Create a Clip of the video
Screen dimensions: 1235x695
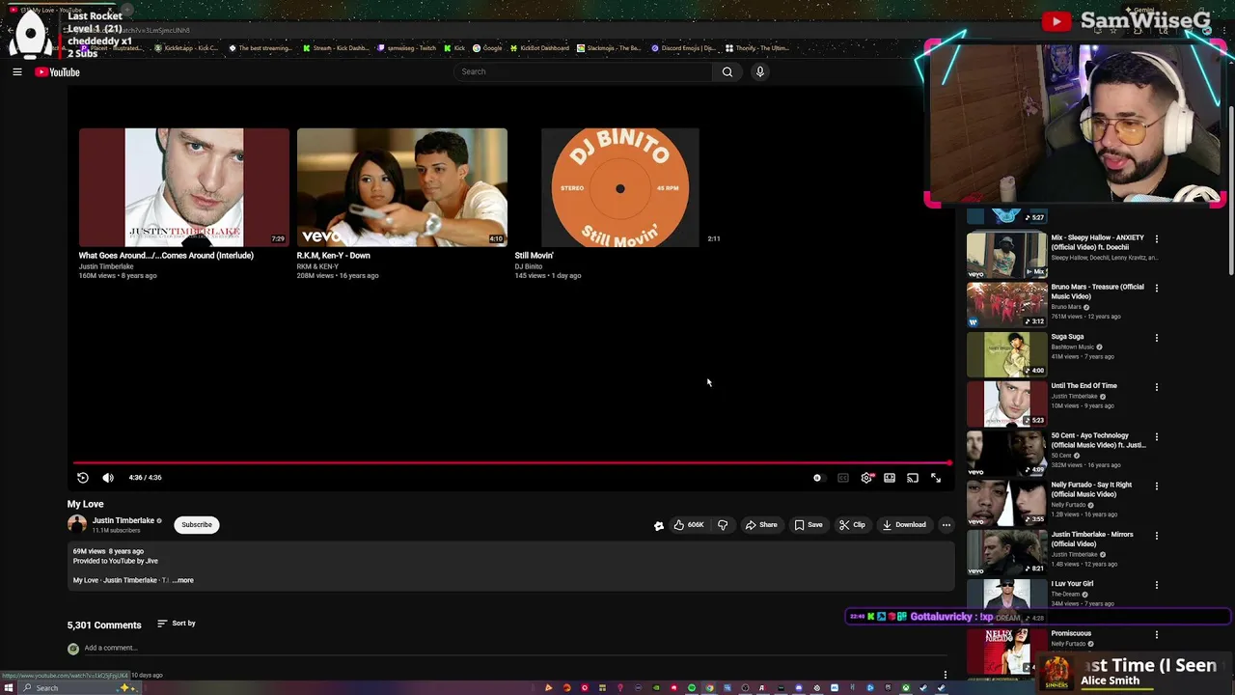pos(852,525)
